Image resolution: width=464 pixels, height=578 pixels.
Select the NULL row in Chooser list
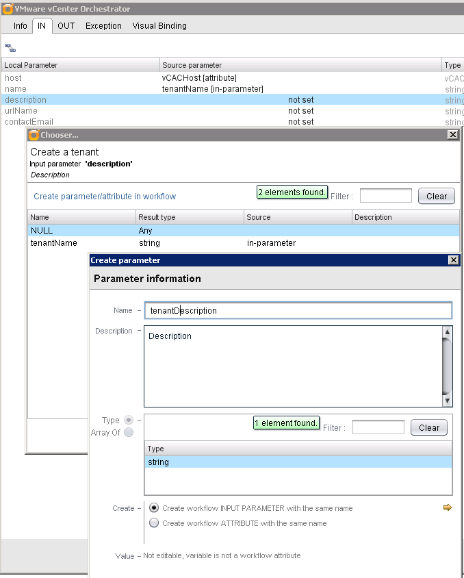point(244,230)
